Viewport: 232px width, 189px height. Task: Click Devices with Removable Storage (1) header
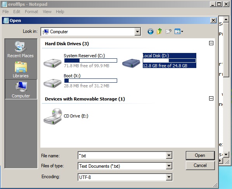coord(85,99)
